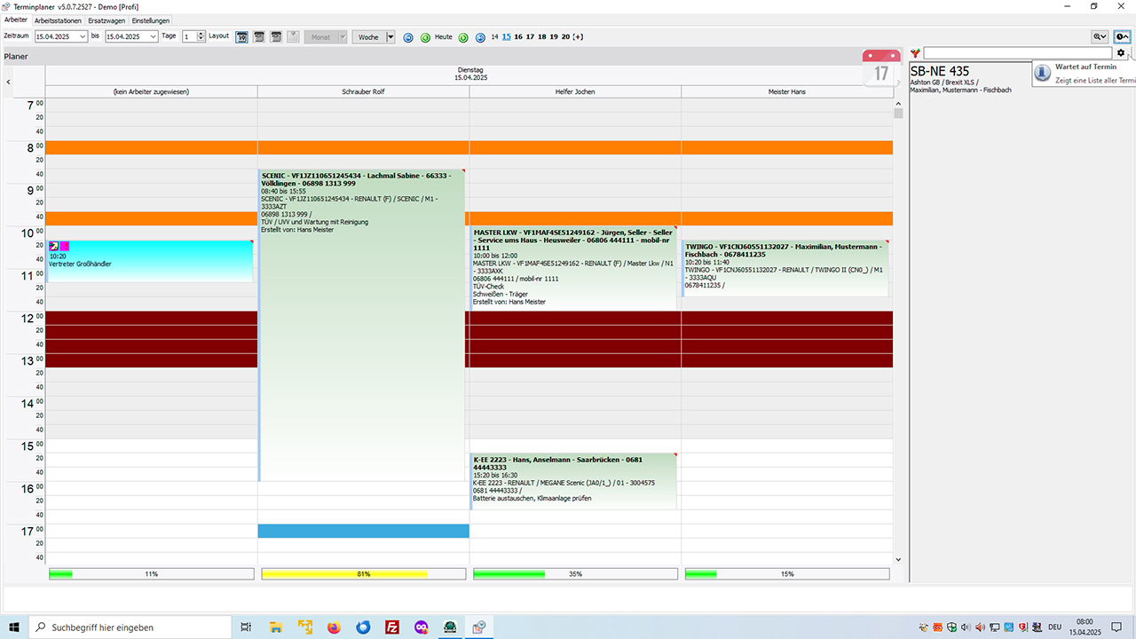This screenshot has width=1136, height=639.
Task: Open the gear settings beside search field
Action: (1121, 53)
